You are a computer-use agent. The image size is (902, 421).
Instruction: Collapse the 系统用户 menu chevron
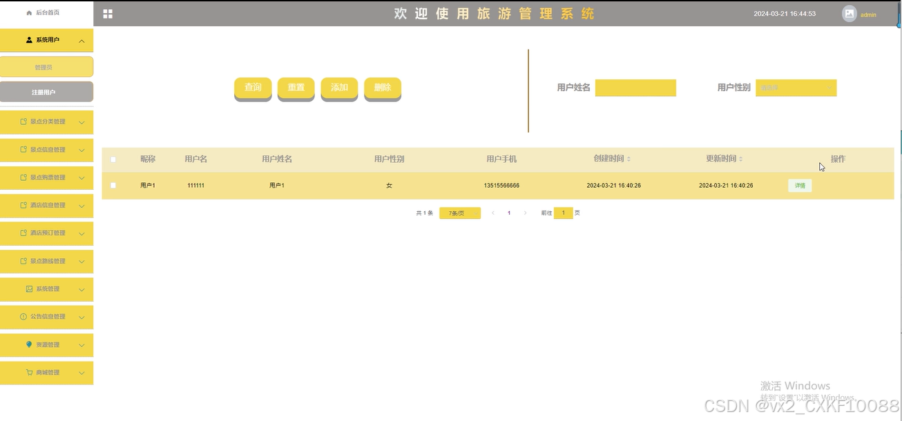point(81,41)
